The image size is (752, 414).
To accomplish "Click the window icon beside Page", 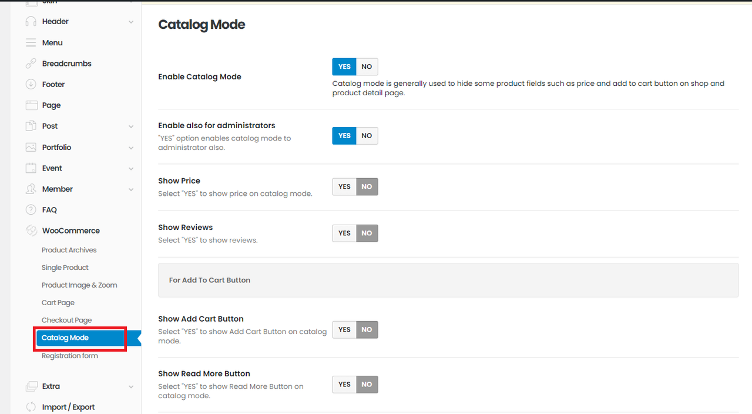I will [x=31, y=105].
